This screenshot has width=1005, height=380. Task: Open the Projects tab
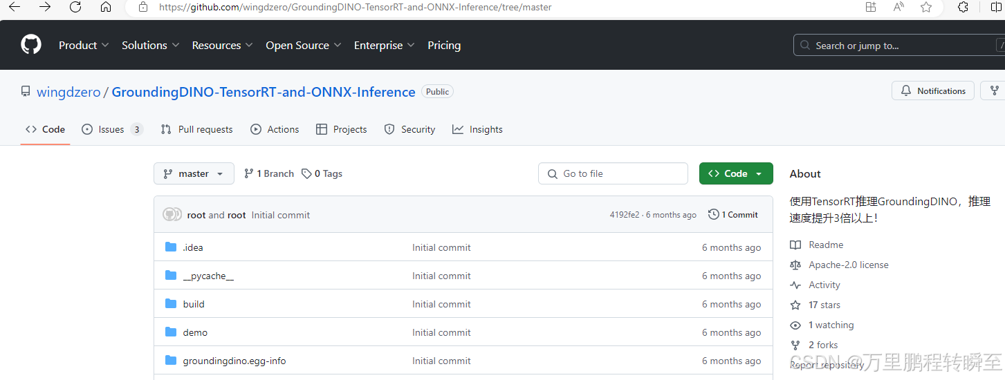pos(341,129)
